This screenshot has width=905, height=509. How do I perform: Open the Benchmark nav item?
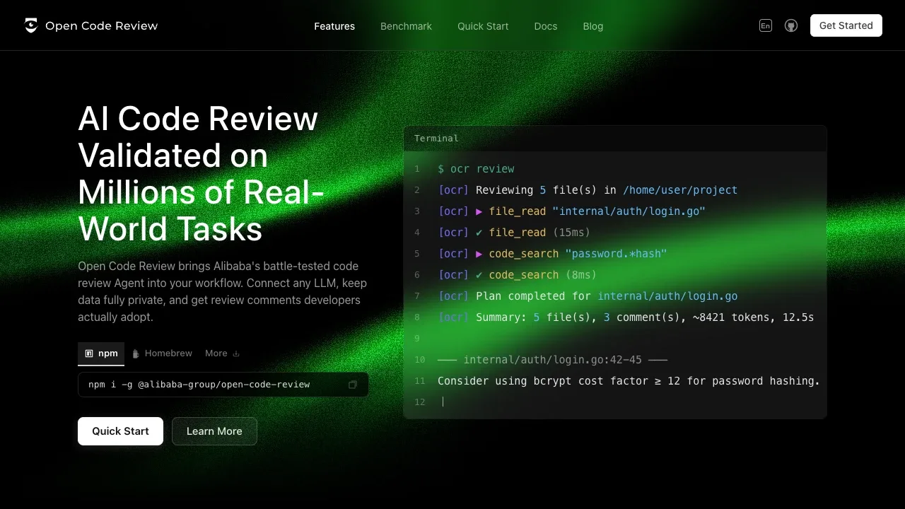pos(406,26)
